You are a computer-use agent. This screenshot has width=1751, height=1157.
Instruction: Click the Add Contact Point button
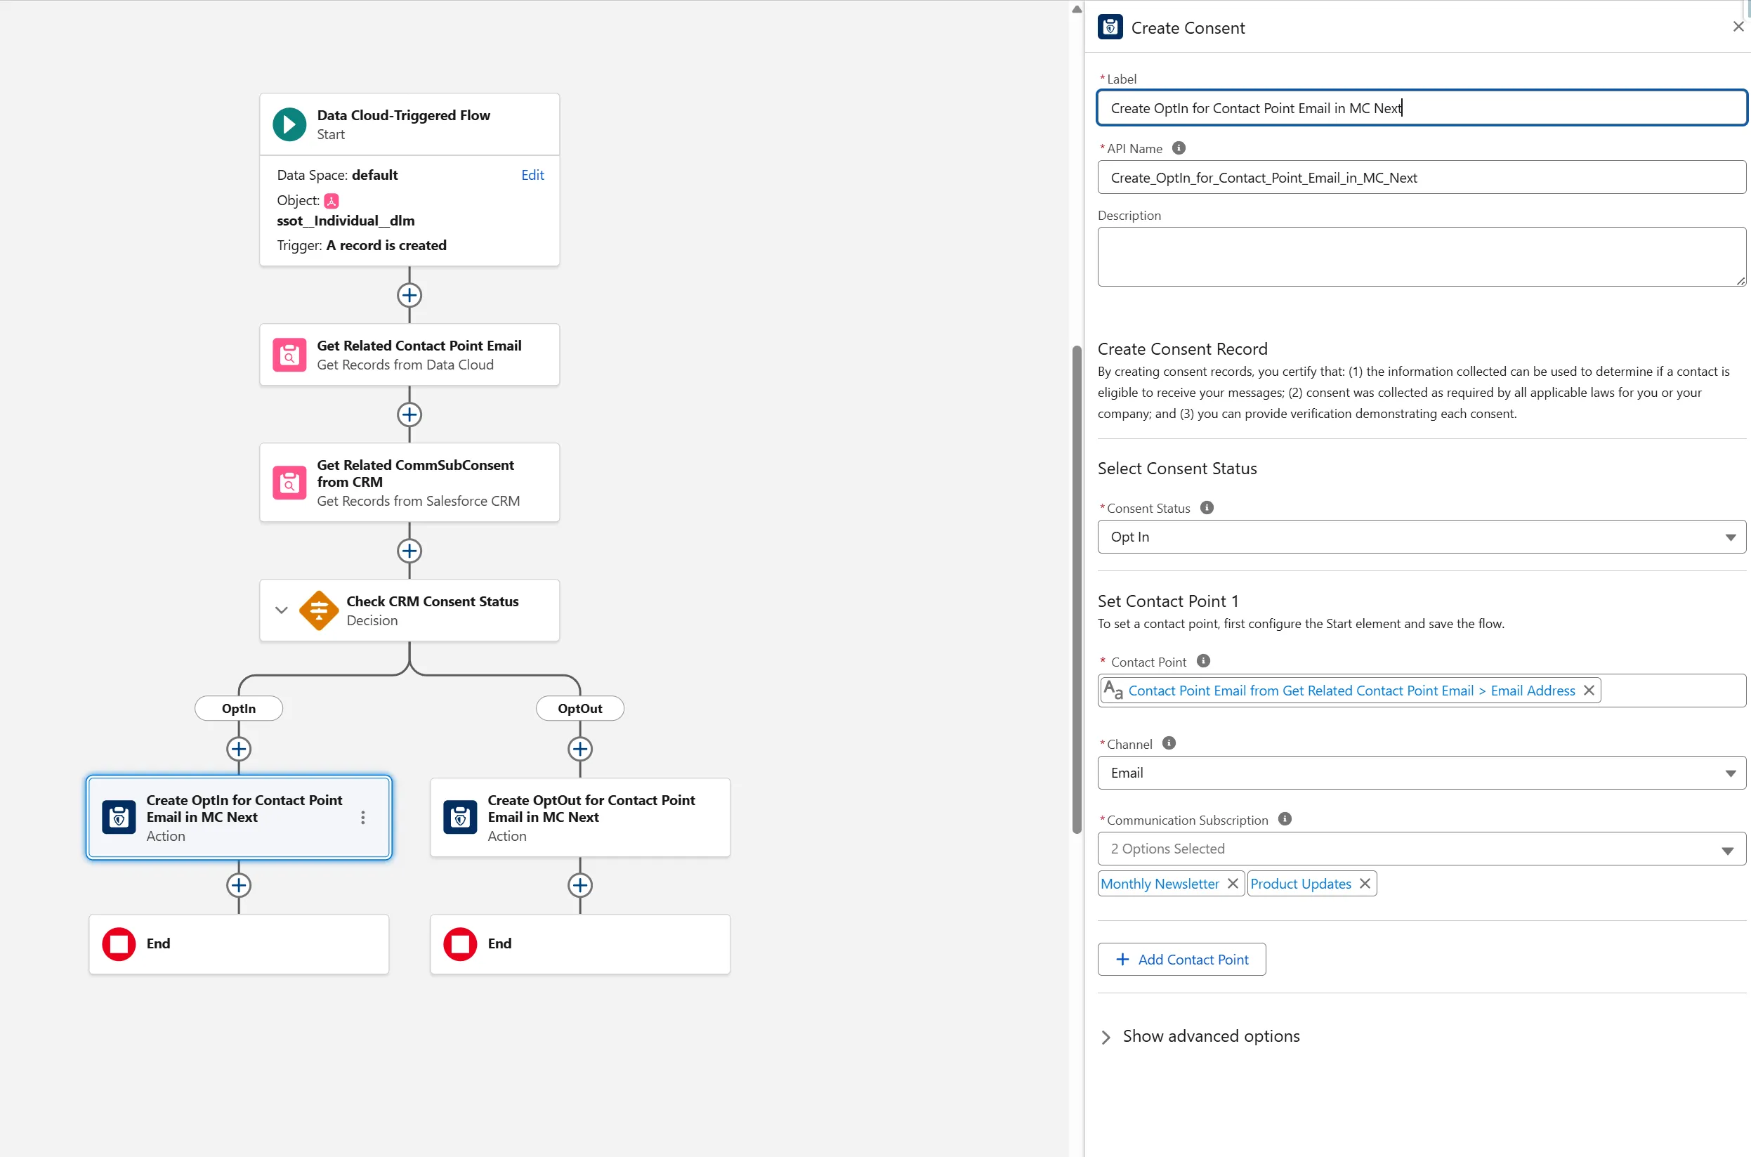click(1181, 960)
